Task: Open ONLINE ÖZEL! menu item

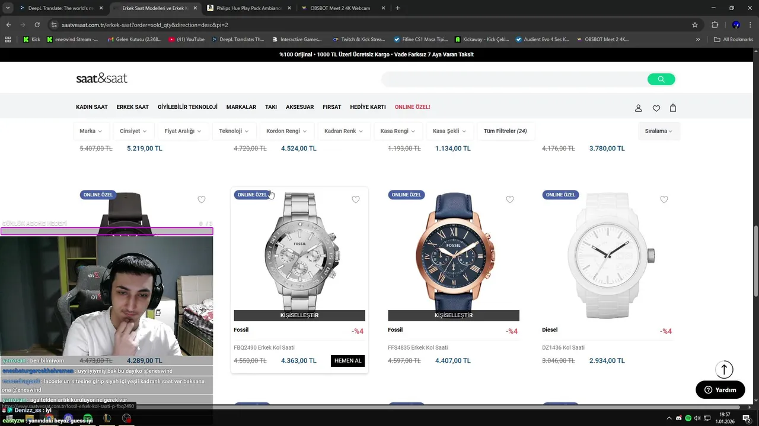Action: [x=413, y=107]
